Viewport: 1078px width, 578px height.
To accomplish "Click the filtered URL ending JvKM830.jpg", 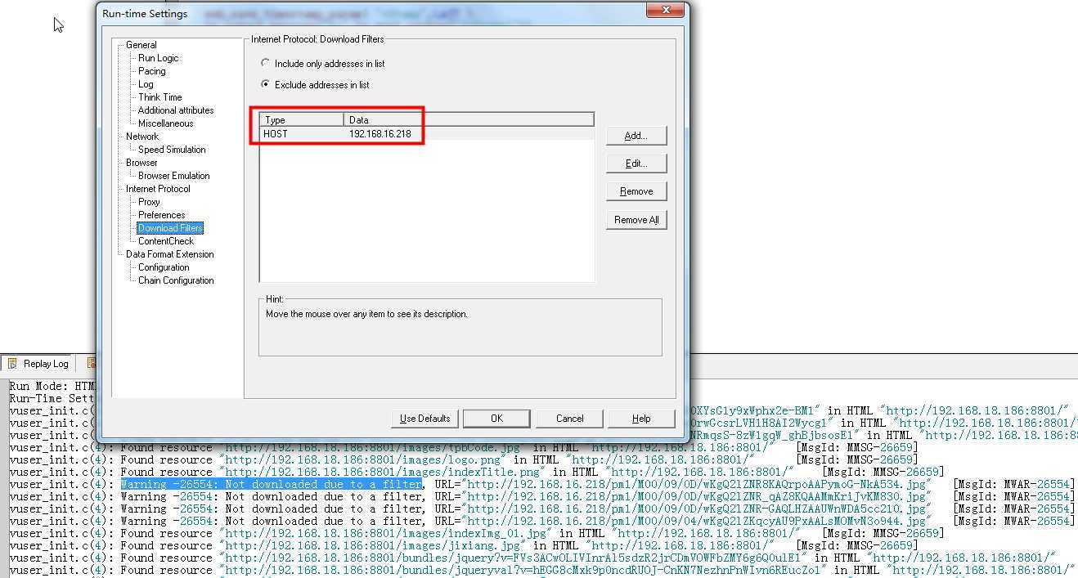I will [x=696, y=496].
